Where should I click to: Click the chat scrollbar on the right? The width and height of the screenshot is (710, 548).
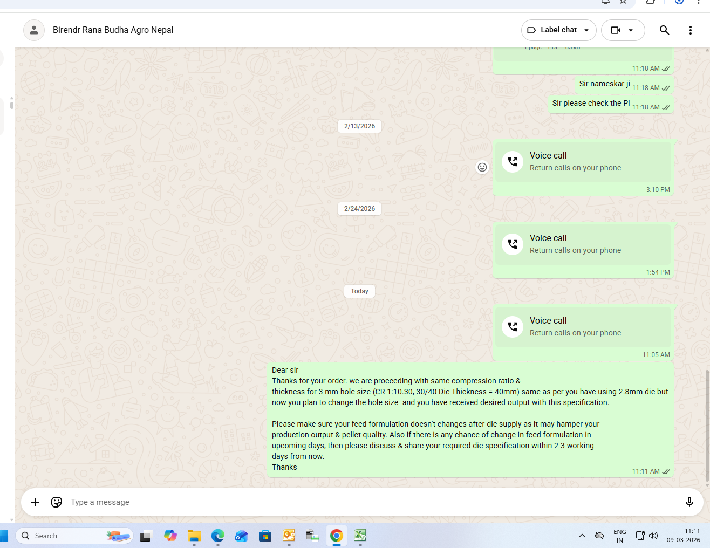tap(707, 426)
